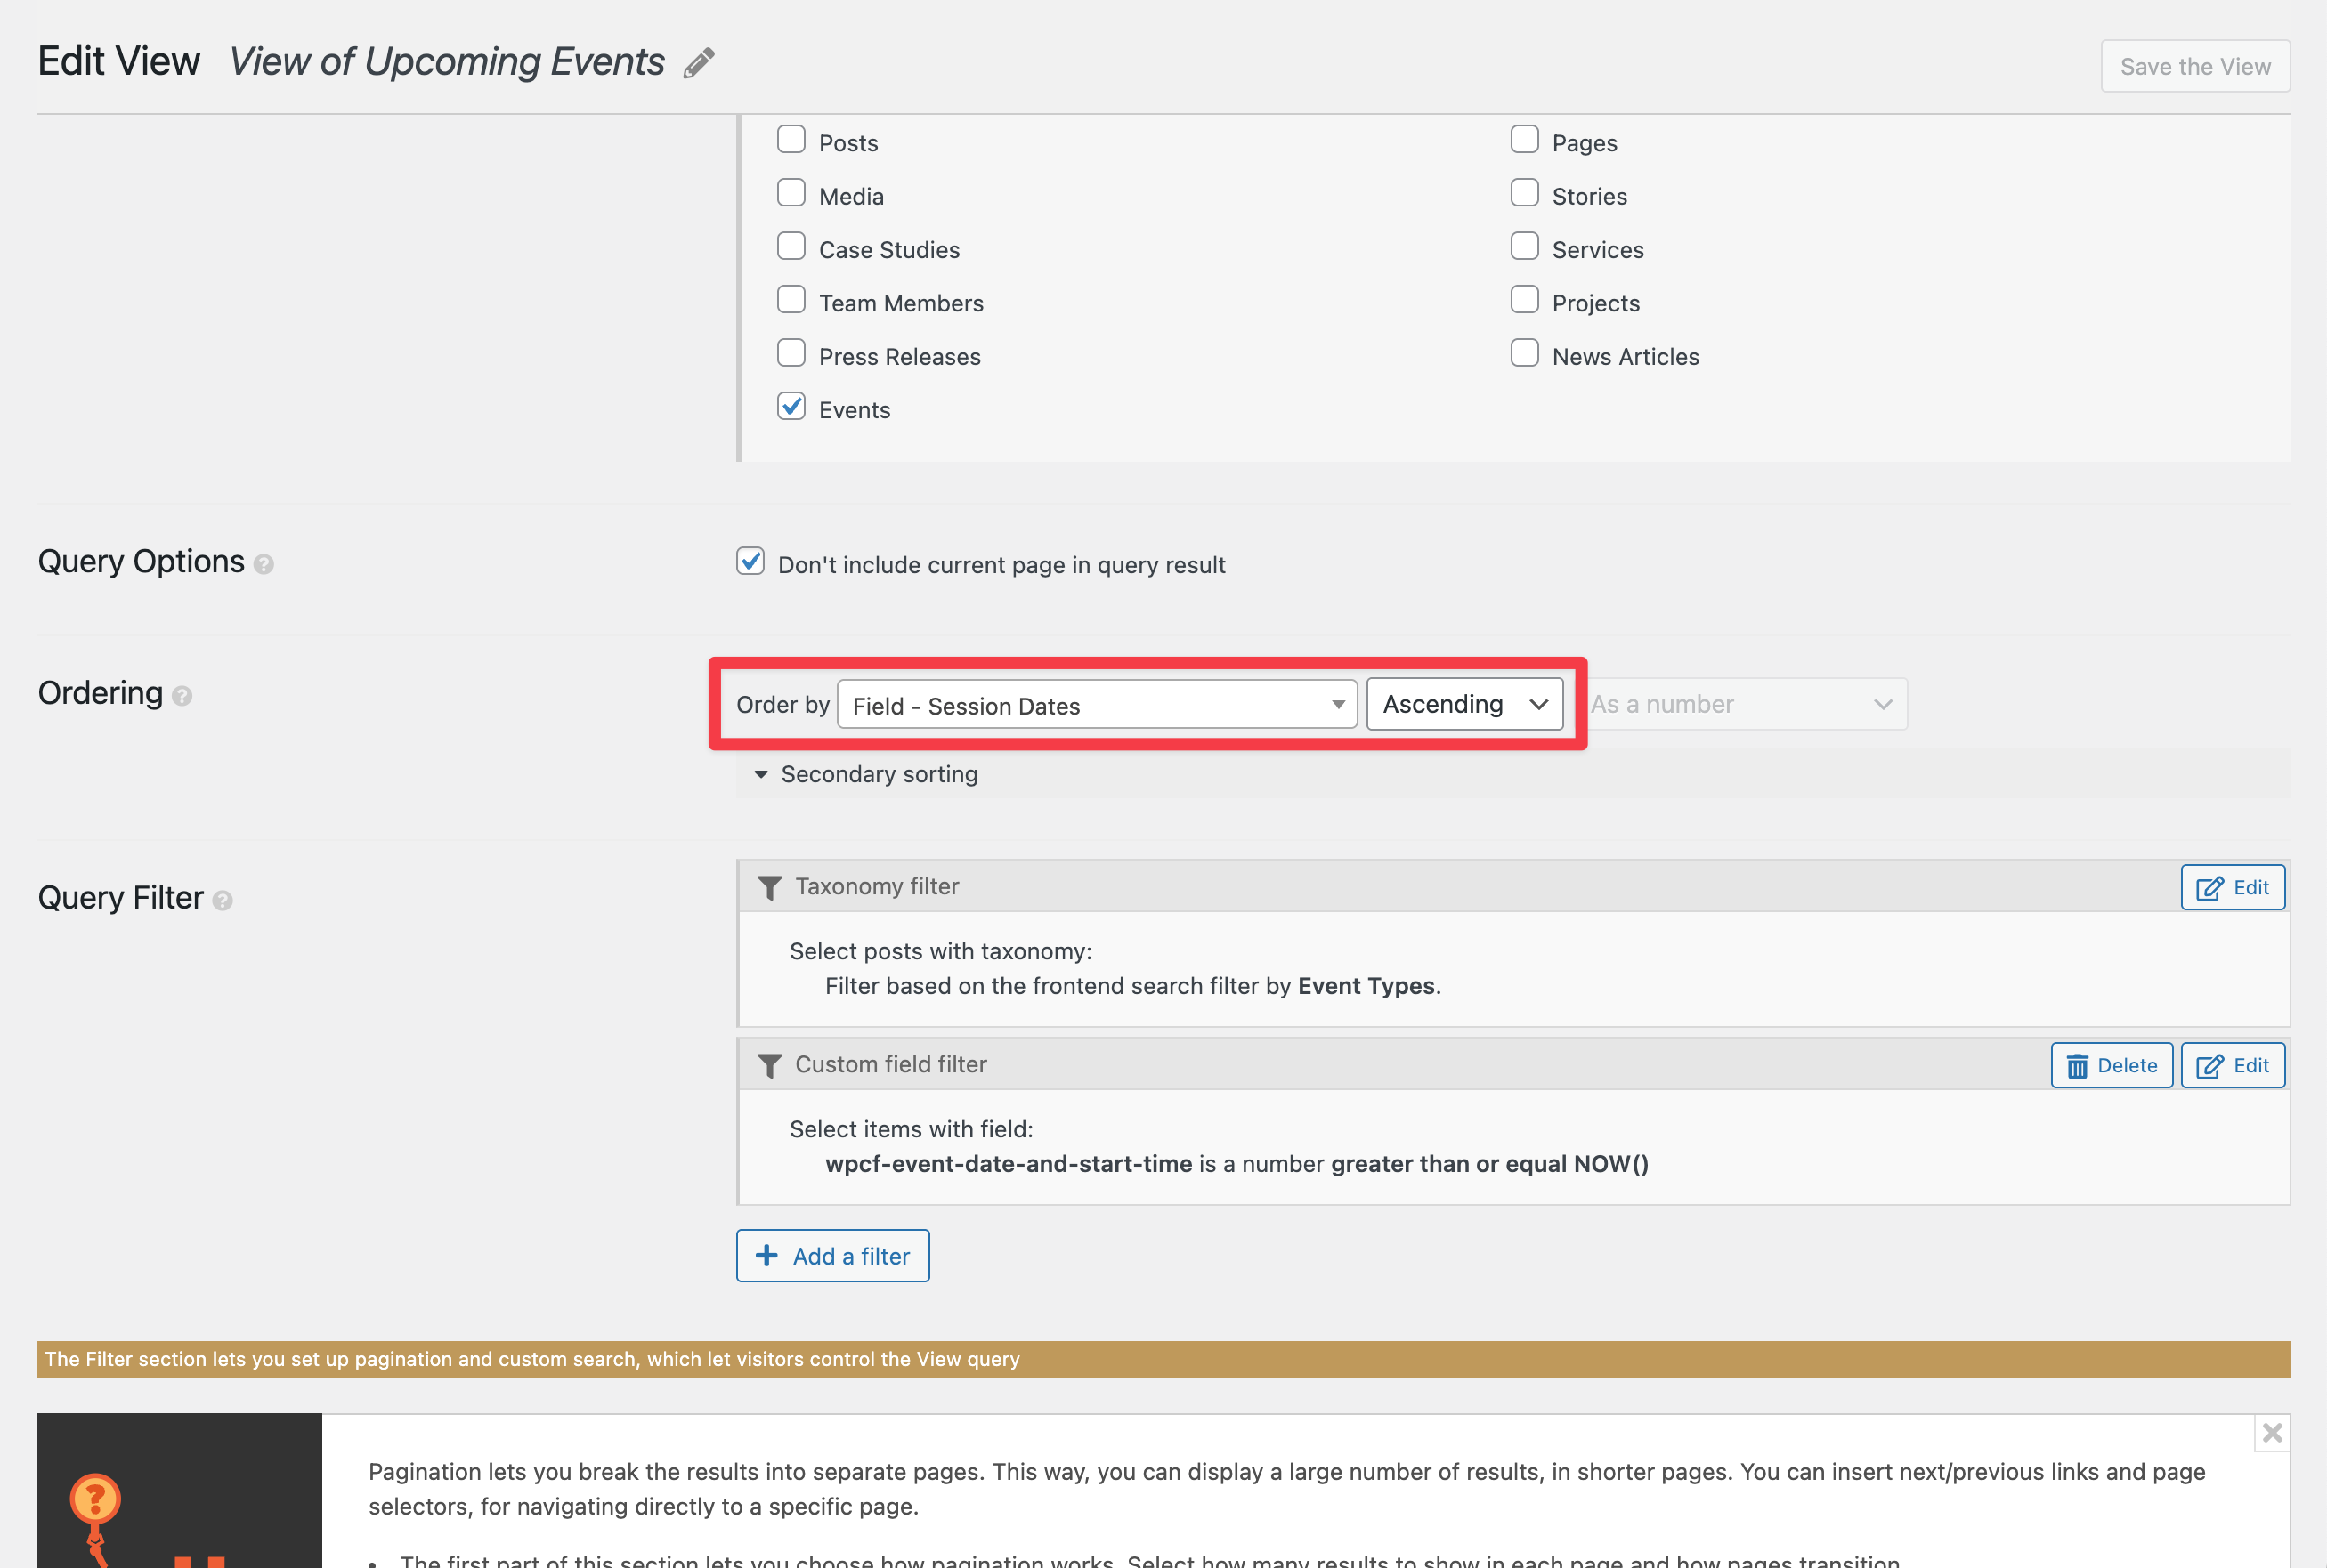The height and width of the screenshot is (1568, 2327).
Task: Toggle Don't include current page option
Action: point(750,562)
